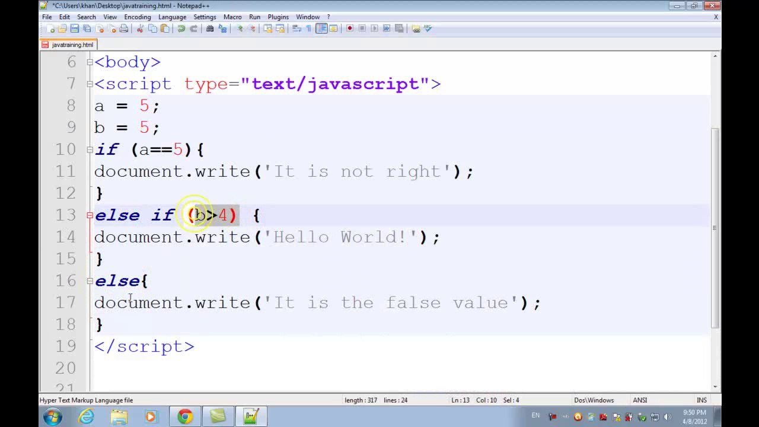Click Run Macro Multiple Times icon
The image size is (759, 427).
(x=386, y=28)
